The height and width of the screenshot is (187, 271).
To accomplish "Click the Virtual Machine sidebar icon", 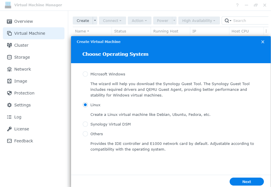I will pos(9,33).
